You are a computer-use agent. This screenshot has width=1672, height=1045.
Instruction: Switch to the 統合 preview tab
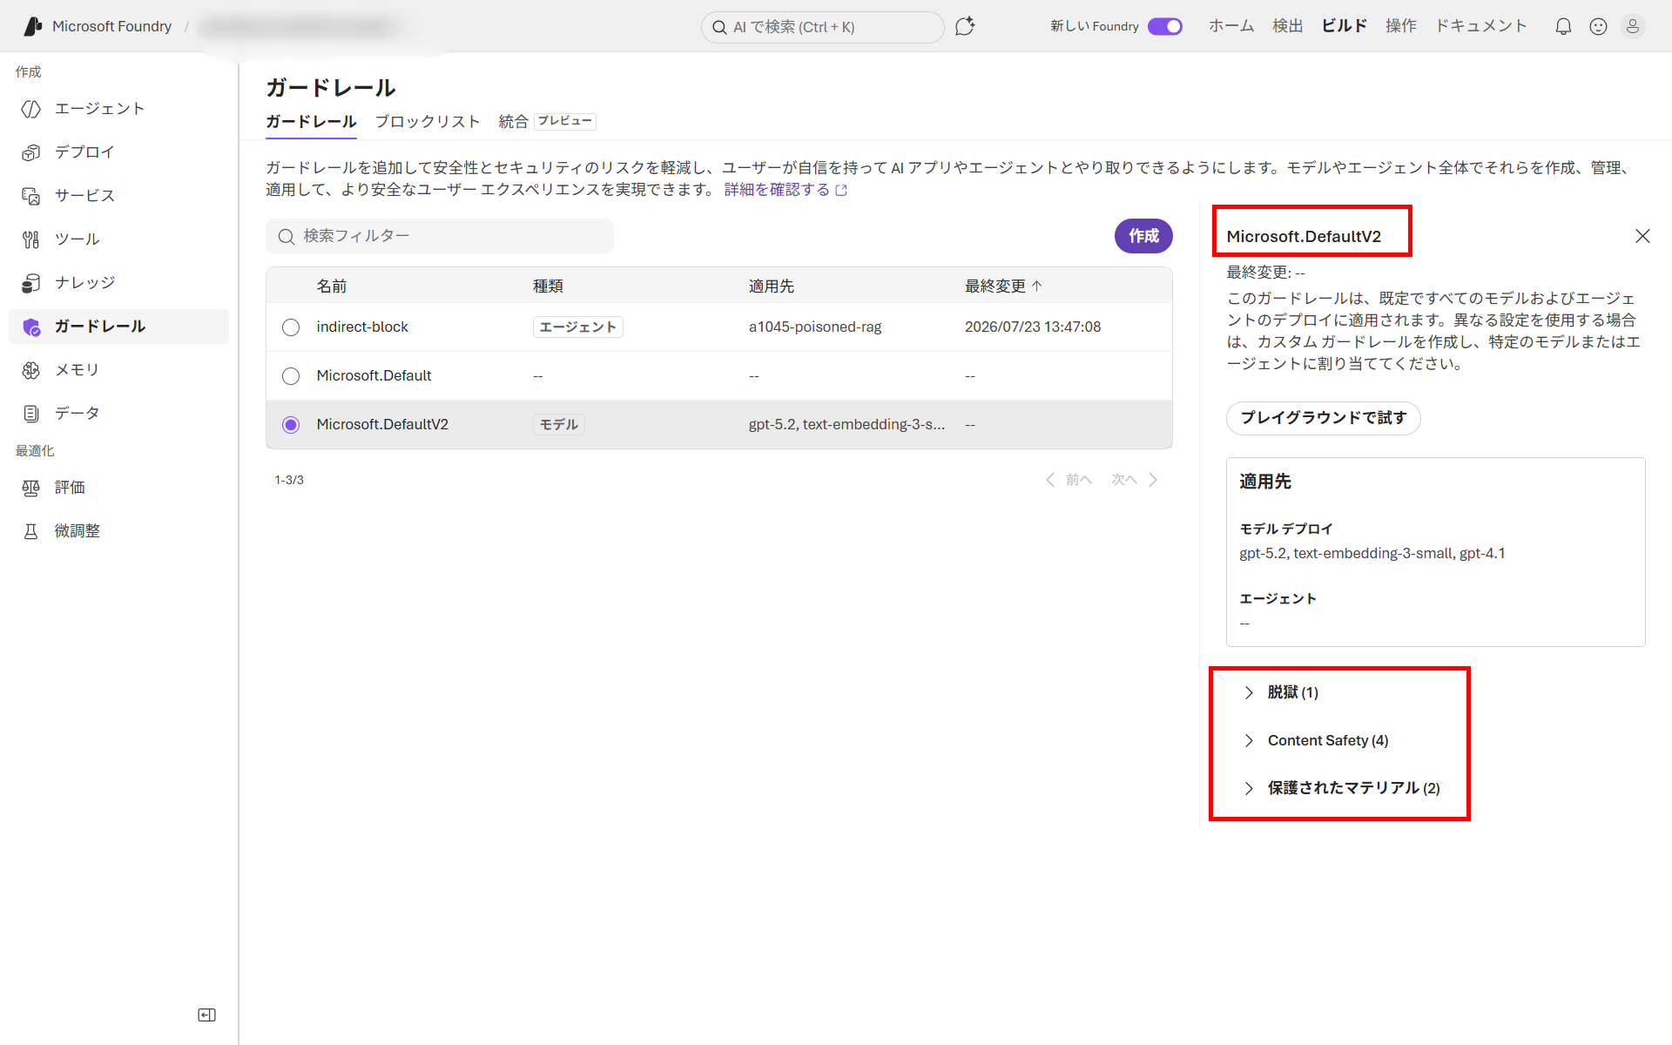click(547, 121)
